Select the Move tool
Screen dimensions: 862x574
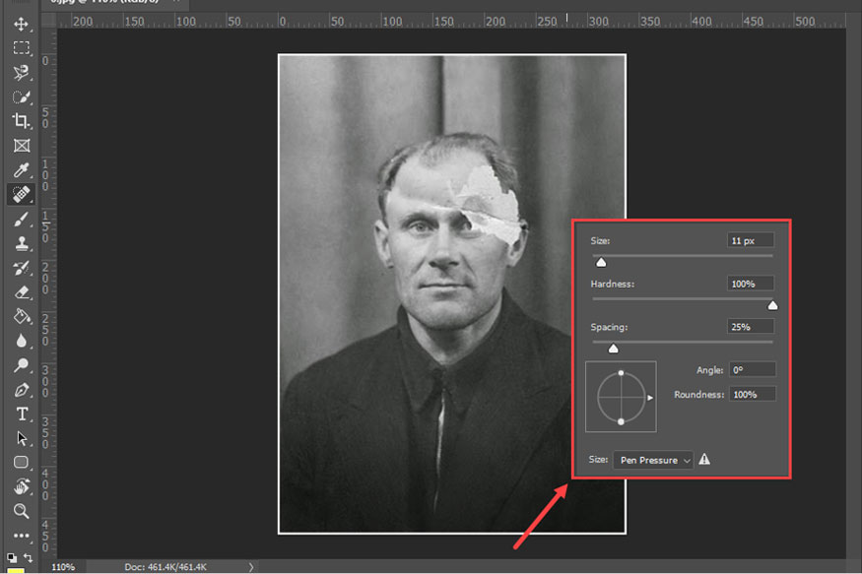tap(22, 25)
